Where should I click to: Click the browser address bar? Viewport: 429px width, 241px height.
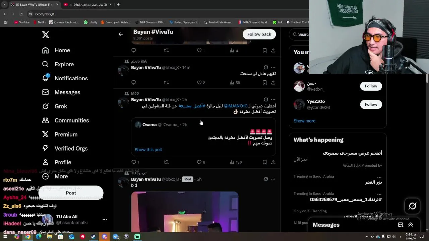point(168,14)
